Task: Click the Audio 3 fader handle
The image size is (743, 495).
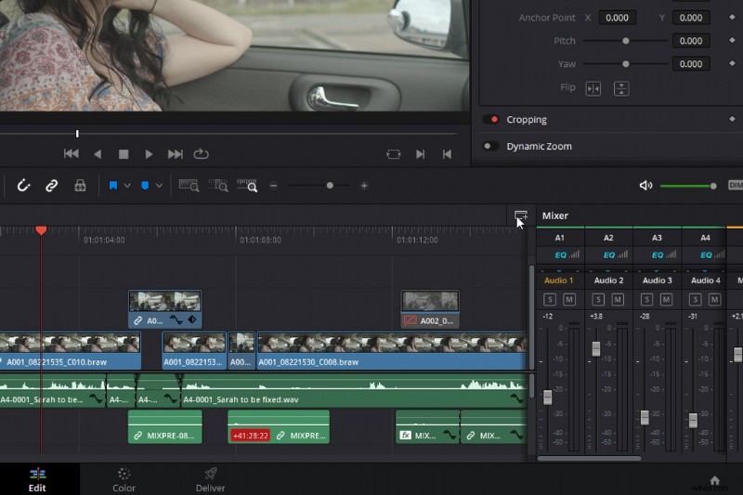Action: click(645, 417)
